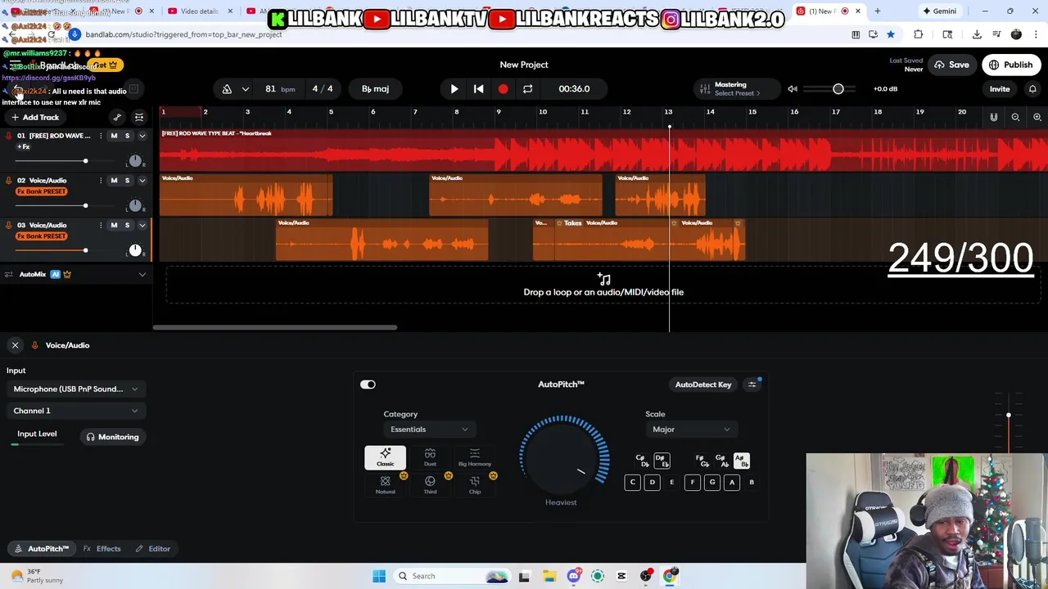Select the Natural premium preset
Image resolution: width=1048 pixels, height=589 pixels.
[385, 484]
